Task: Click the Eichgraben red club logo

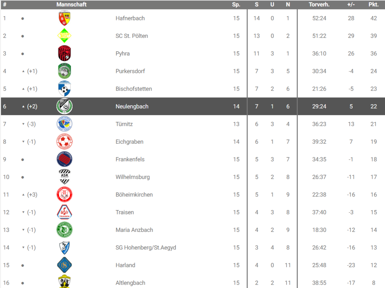Action: point(64,142)
